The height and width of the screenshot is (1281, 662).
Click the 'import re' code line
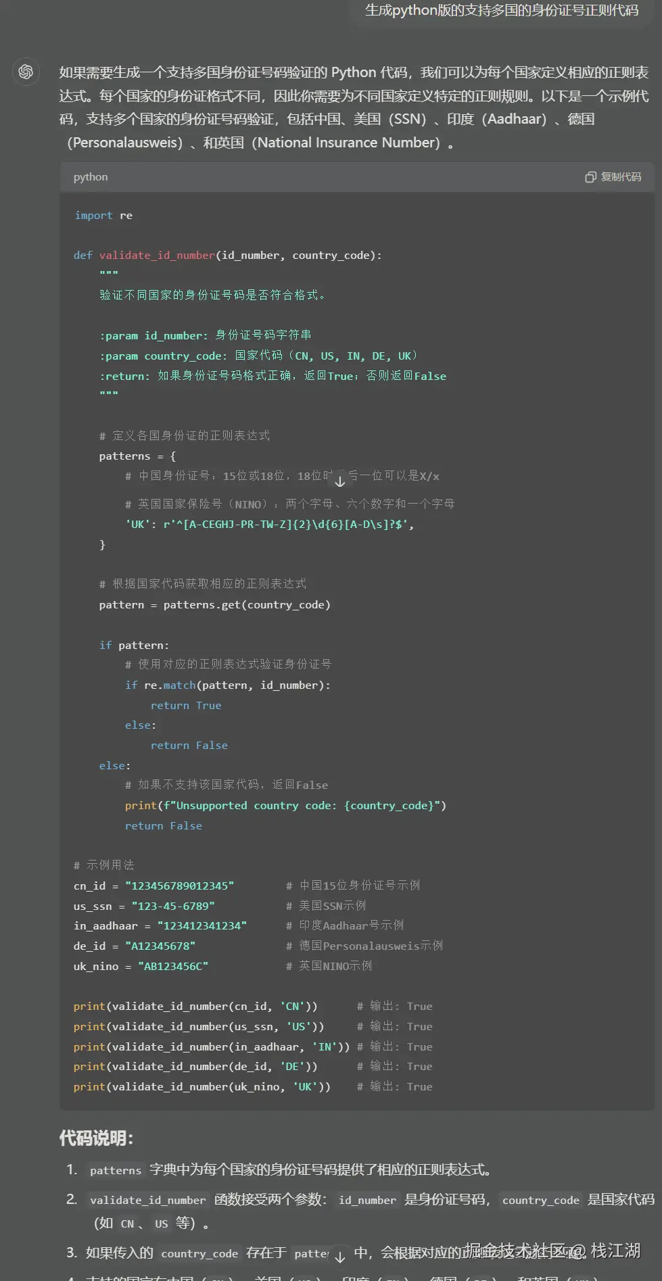(x=103, y=216)
